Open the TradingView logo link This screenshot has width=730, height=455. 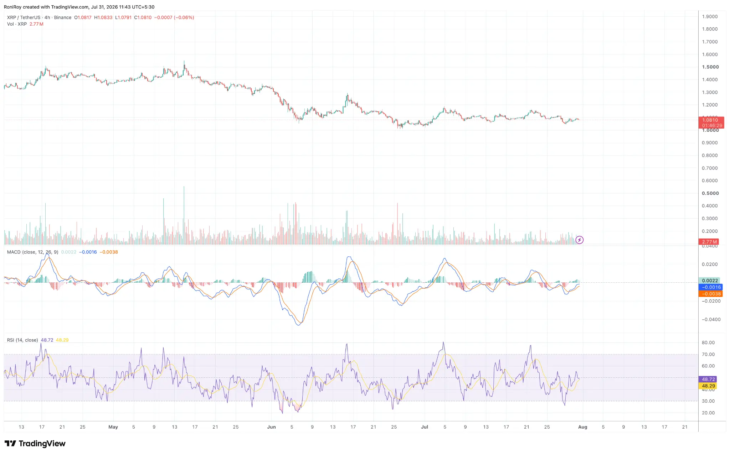[x=35, y=444]
